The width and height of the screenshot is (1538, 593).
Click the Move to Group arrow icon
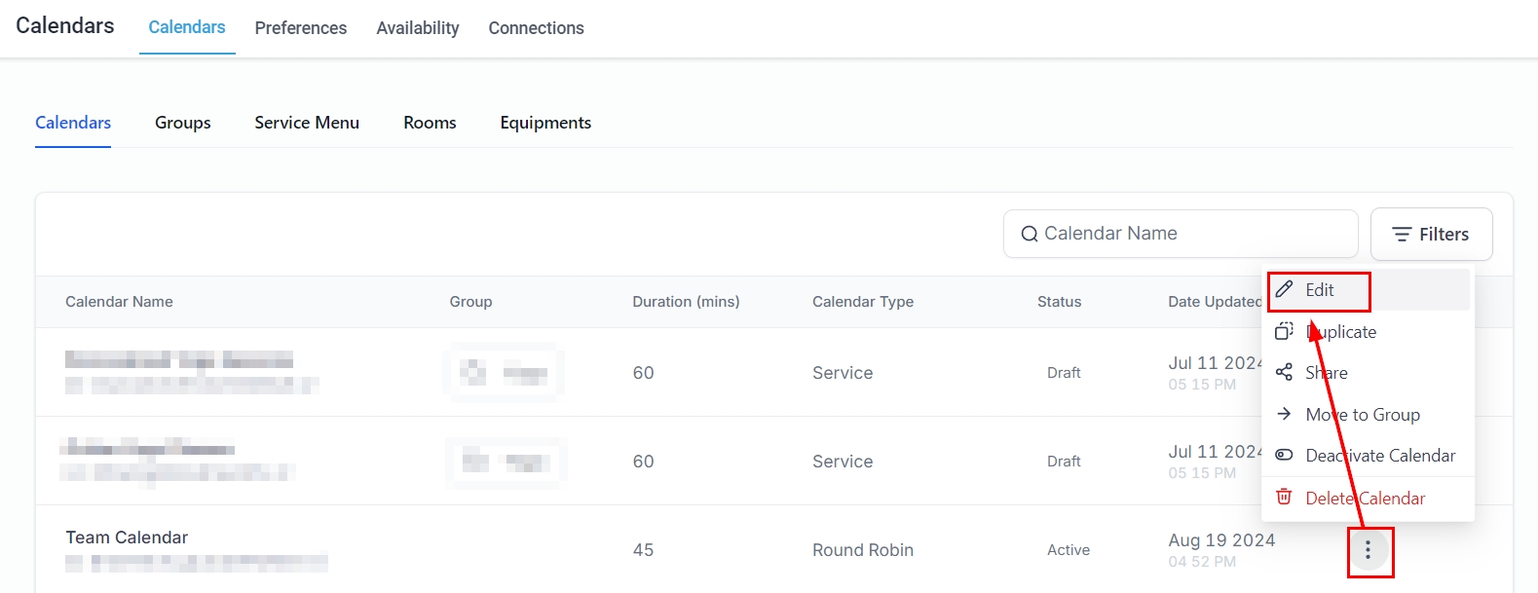[1285, 415]
